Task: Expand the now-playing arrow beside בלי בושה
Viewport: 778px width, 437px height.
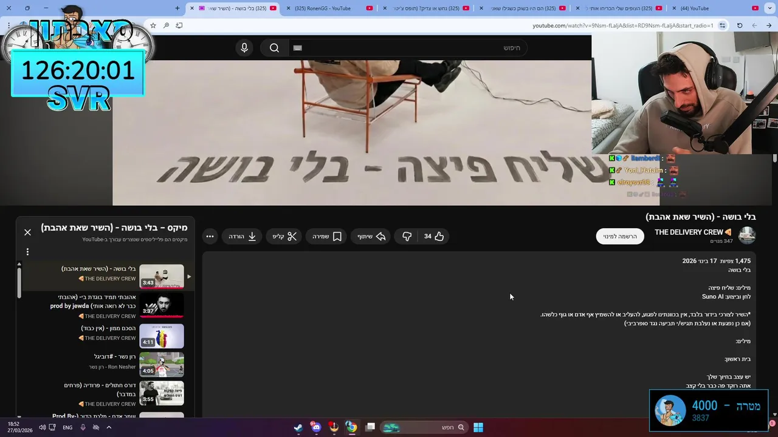Action: [189, 276]
